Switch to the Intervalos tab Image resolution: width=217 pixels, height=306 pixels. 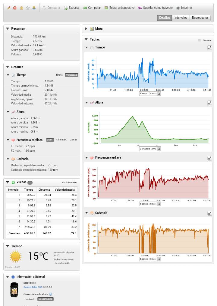[x=181, y=18]
